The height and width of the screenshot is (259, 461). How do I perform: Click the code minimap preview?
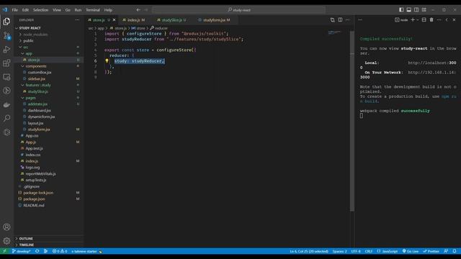coord(335,32)
